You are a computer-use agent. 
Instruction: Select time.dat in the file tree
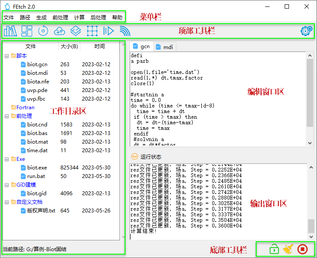click(x=38, y=150)
